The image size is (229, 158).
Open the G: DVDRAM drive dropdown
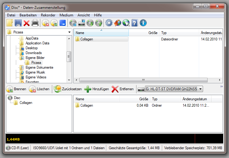click(200, 89)
